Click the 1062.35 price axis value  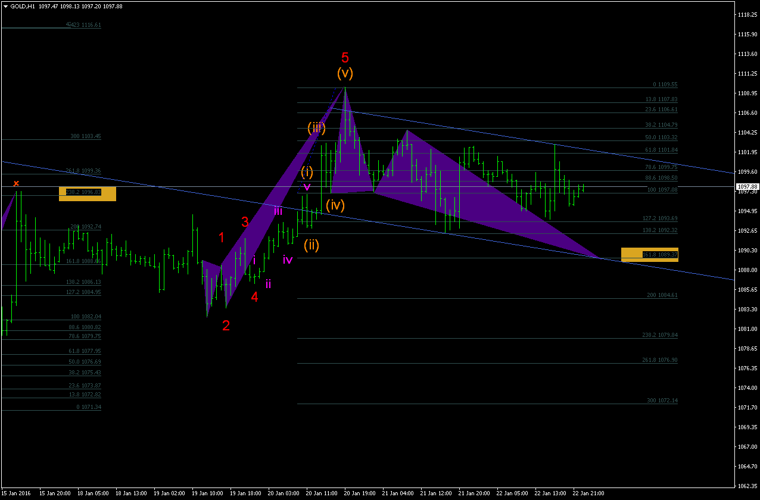(747, 486)
